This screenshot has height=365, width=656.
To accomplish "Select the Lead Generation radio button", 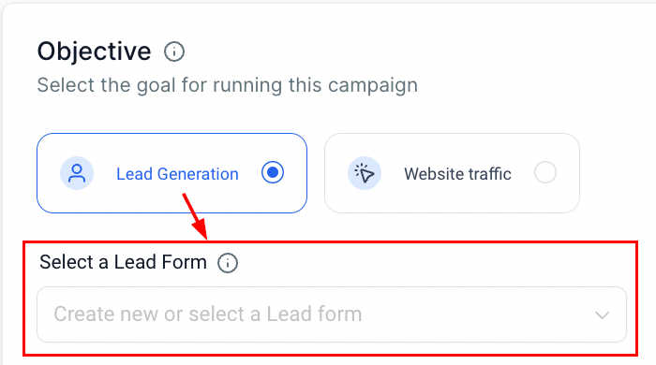I will pyautogui.click(x=273, y=172).
